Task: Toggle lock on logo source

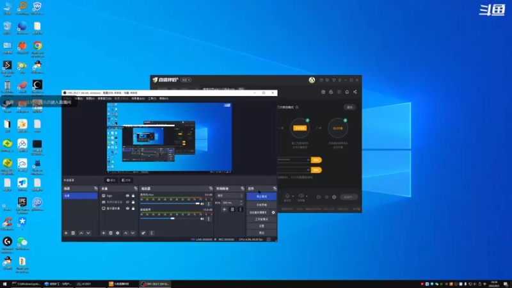Action: pyautogui.click(x=133, y=196)
